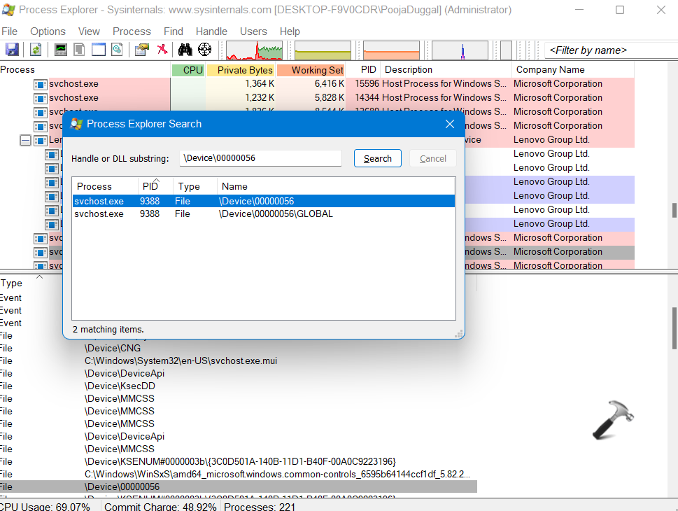Click the CPU usage history graph

253,50
